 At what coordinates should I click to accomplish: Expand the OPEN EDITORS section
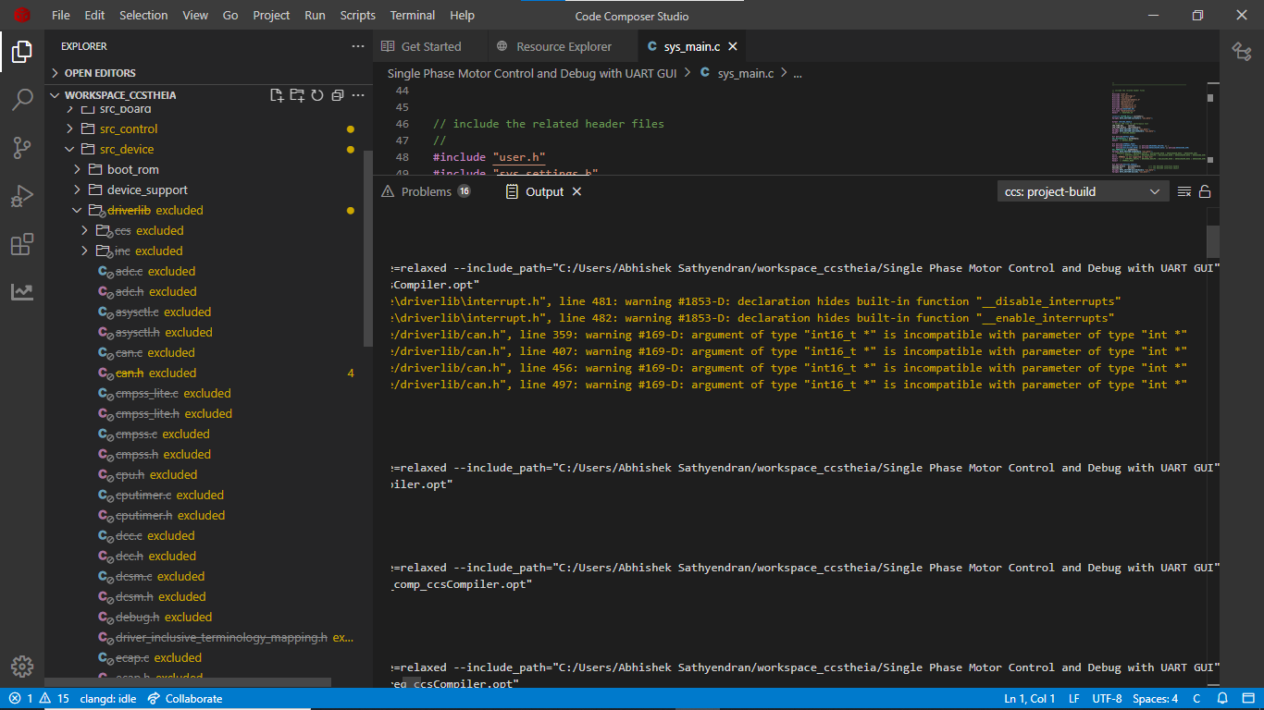pyautogui.click(x=99, y=73)
